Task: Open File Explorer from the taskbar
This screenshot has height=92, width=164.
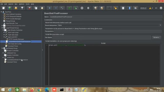Action: [x=25, y=90]
